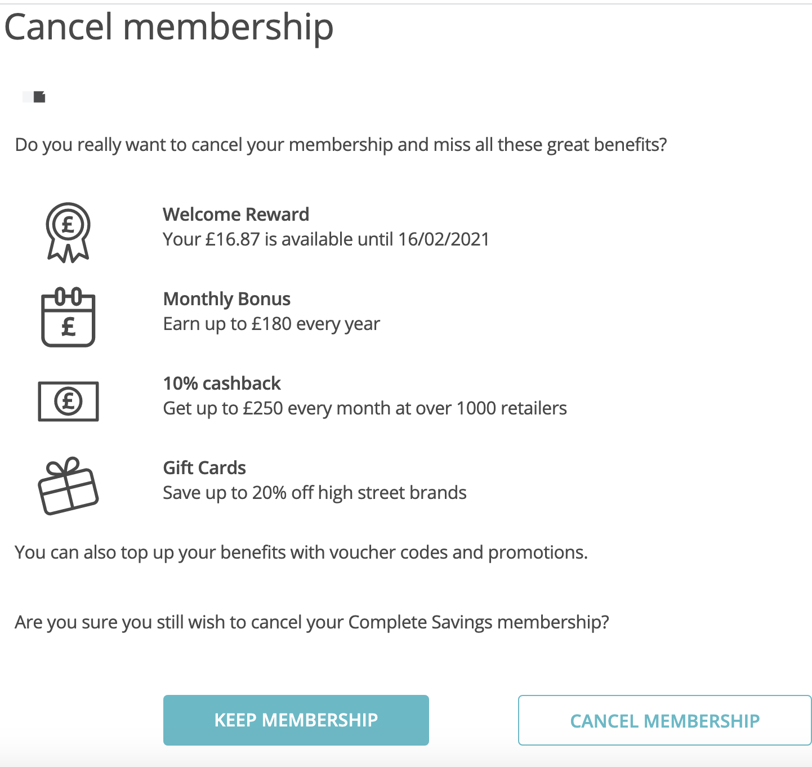The height and width of the screenshot is (767, 812).
Task: Click the Monthly Bonus heading text
Action: [x=226, y=299]
